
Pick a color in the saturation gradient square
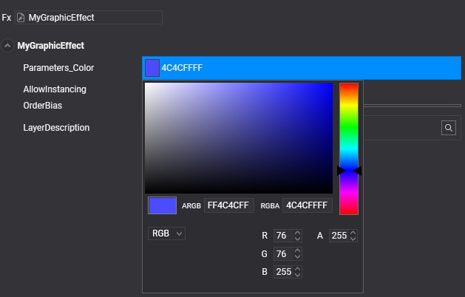pyautogui.click(x=238, y=137)
